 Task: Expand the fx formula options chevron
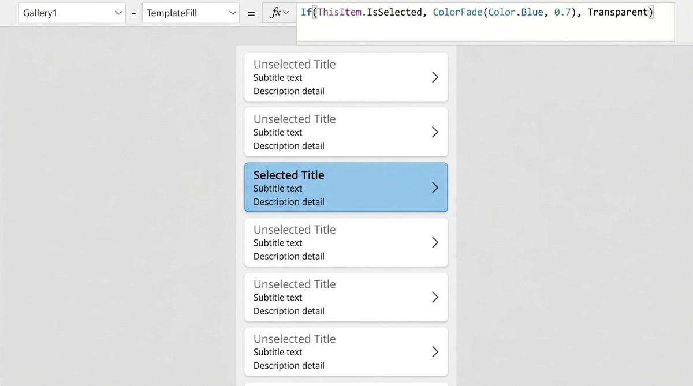pyautogui.click(x=286, y=13)
